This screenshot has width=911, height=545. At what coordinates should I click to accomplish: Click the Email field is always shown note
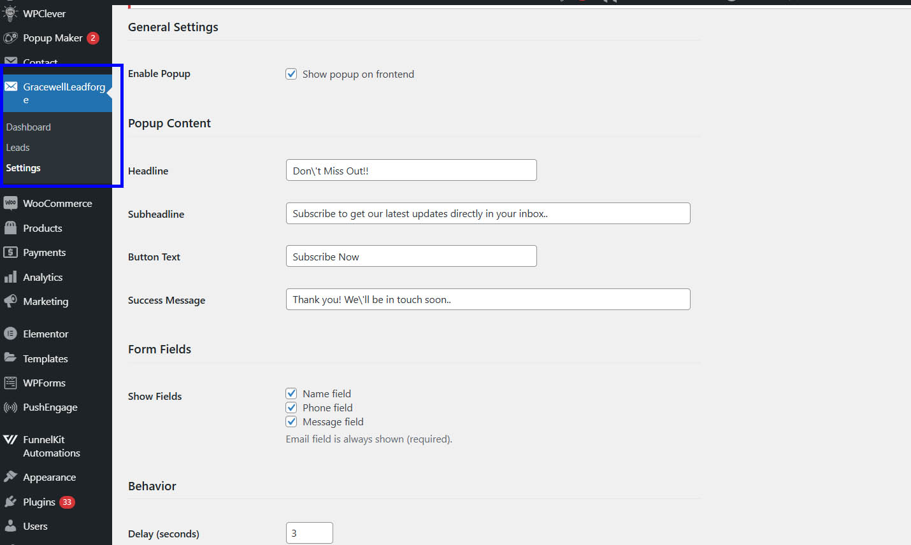click(369, 439)
